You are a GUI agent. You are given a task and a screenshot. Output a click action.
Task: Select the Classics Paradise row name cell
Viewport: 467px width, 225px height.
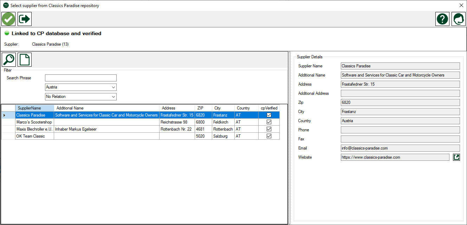(35, 115)
